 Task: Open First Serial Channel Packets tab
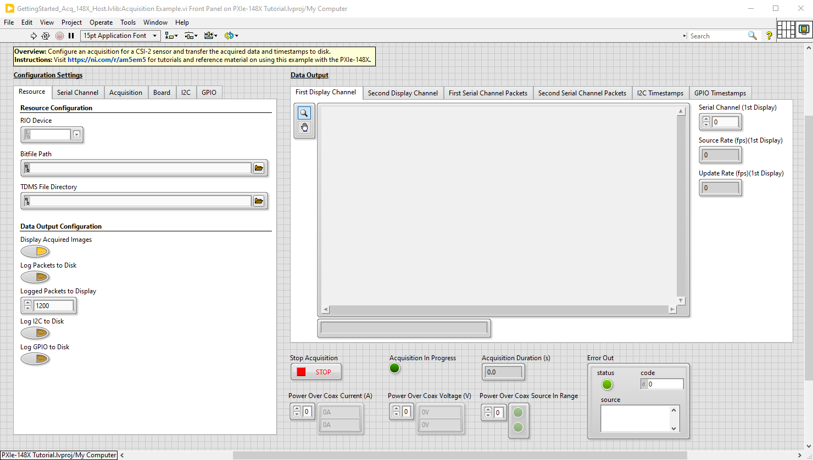488,93
